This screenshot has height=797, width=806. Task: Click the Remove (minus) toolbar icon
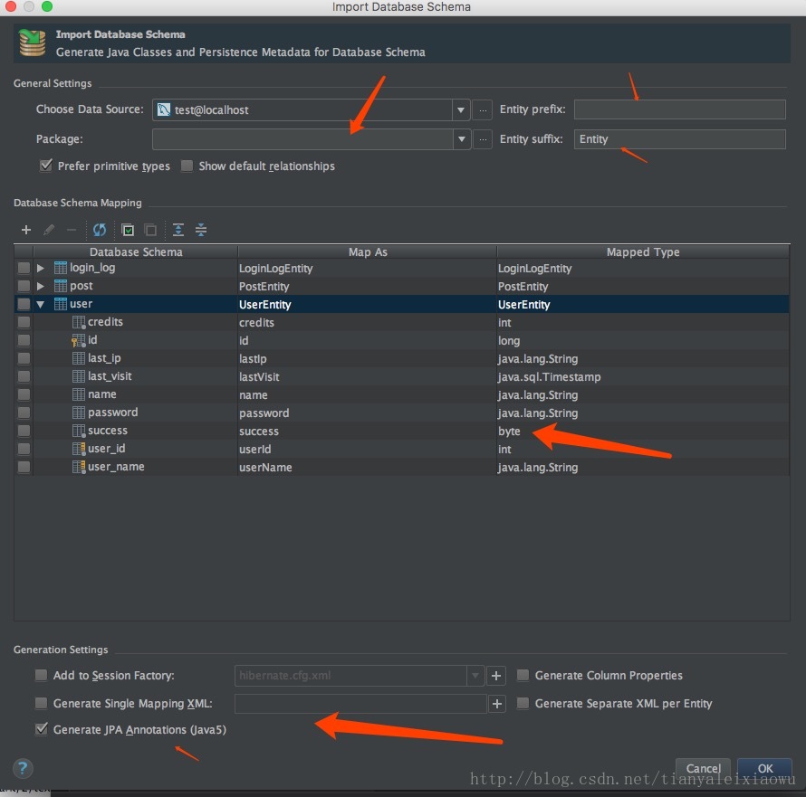72,230
